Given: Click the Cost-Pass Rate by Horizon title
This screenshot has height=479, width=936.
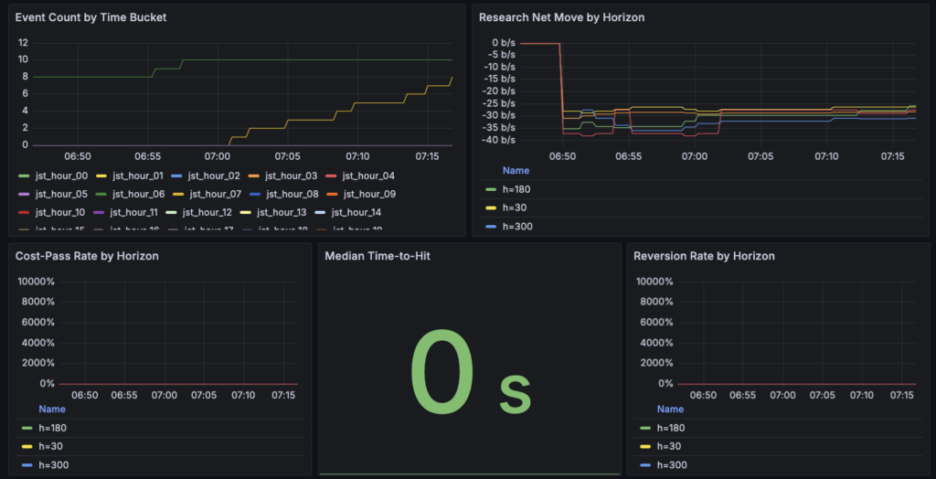Looking at the screenshot, I should (87, 256).
